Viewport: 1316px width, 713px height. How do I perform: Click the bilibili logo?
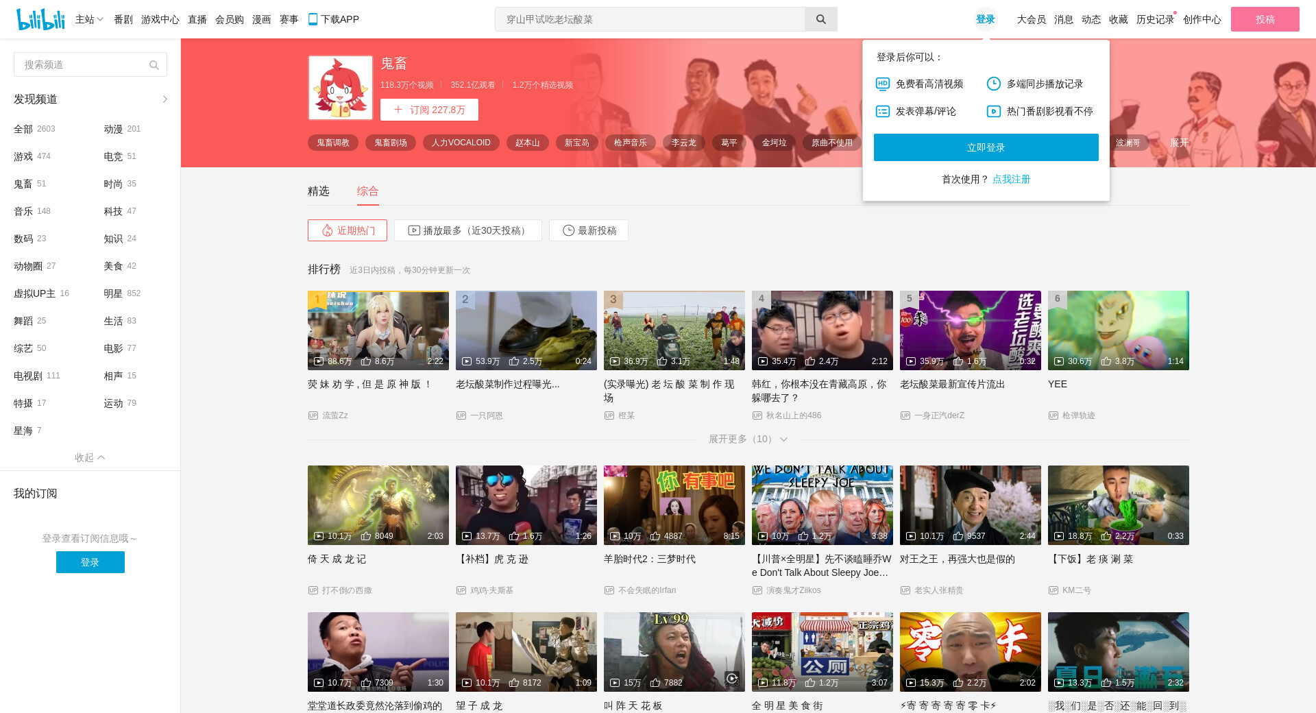click(x=40, y=19)
